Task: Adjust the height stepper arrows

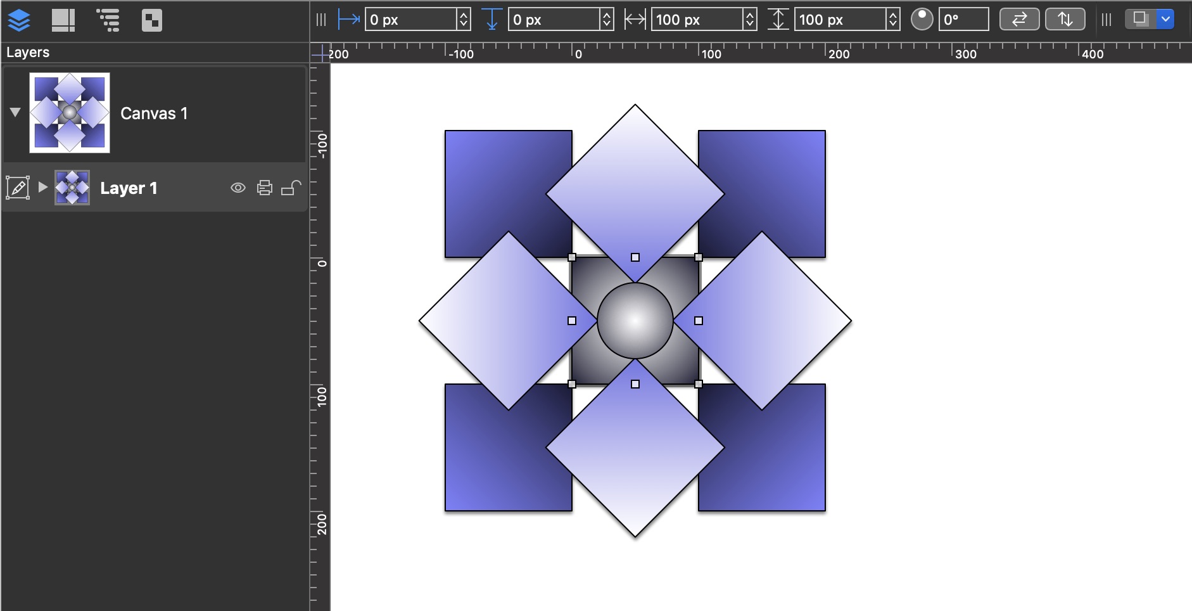Action: [x=893, y=20]
